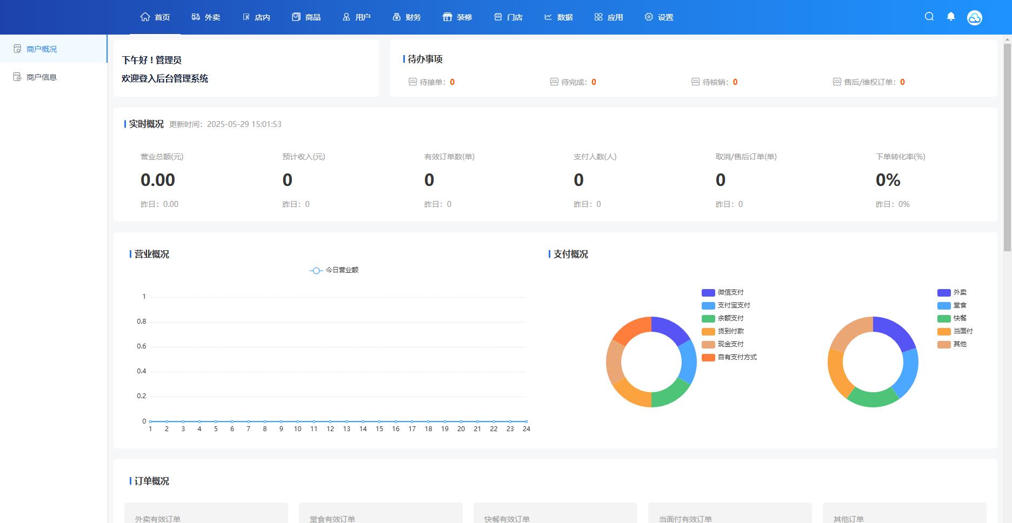This screenshot has width=1012, height=523.
Task: Click the 商户信息 sidebar icon
Action: tap(17, 77)
